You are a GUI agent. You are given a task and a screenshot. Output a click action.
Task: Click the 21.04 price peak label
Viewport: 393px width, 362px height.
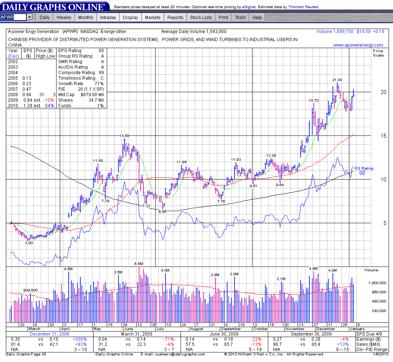coord(337,80)
